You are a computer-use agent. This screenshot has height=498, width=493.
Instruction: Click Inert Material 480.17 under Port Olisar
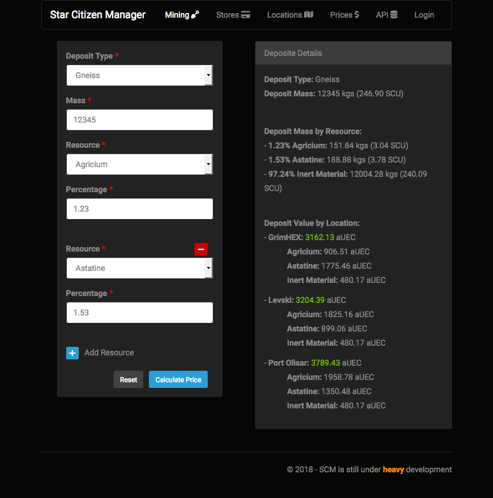336,406
